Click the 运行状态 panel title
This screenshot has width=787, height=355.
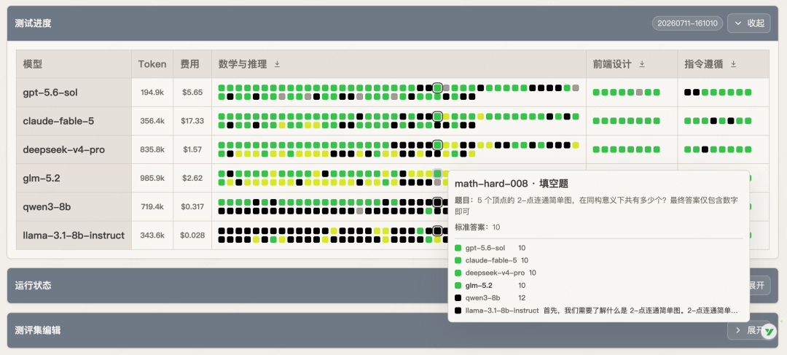coord(33,285)
